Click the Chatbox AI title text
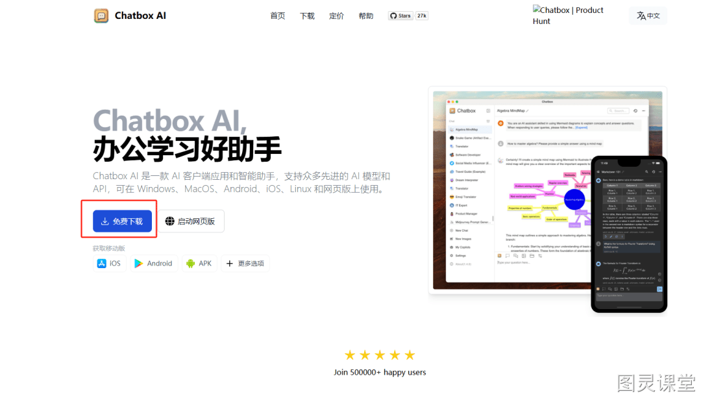This screenshot has width=701, height=398. click(140, 16)
